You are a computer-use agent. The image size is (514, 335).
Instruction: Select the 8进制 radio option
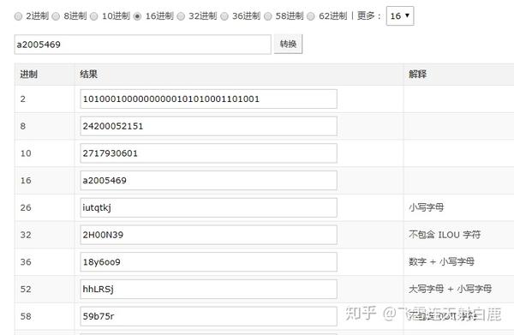56,16
